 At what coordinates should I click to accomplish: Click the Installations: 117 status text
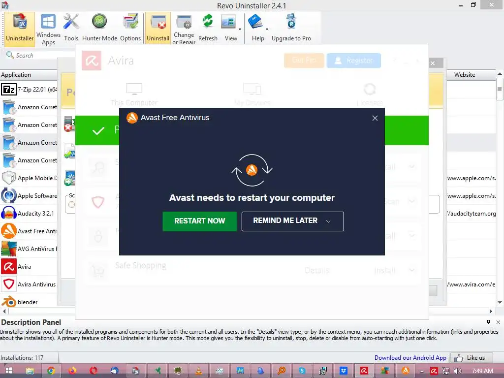coord(22,358)
